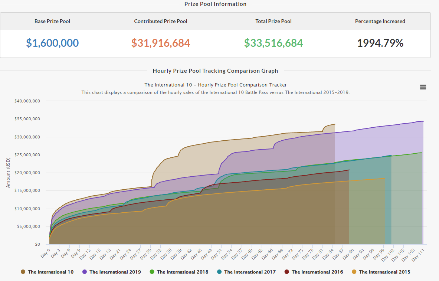This screenshot has width=439, height=281.
Task: Click the $40,000,000 y-axis label
Action: 27,101
